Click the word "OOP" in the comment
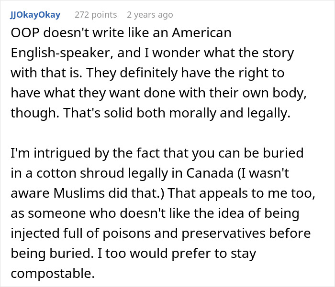 (x=24, y=33)
